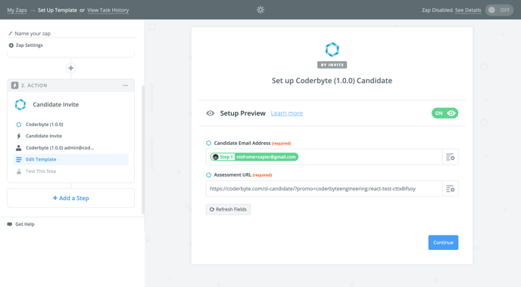Screen dimensions: 521x287
Task: Toggle the Zap OFF switch
Action: [499, 10]
